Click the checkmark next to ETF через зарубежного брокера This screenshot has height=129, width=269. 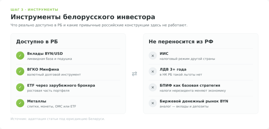pos(20,87)
